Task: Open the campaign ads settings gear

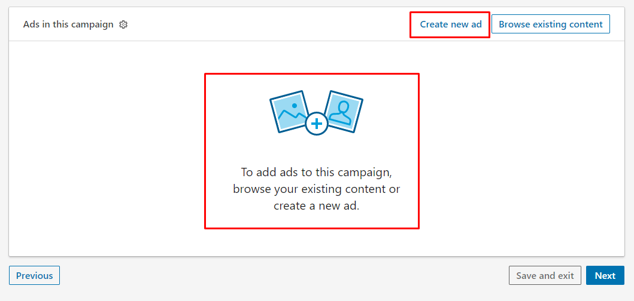Action: [123, 24]
